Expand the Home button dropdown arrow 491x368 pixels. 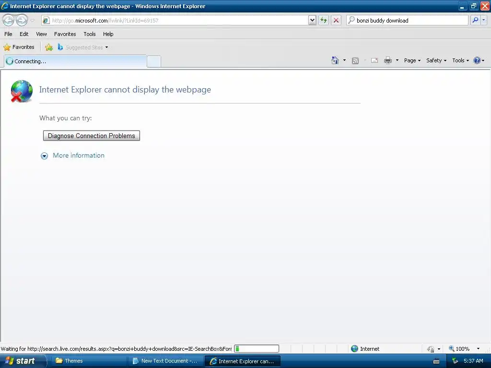click(344, 60)
